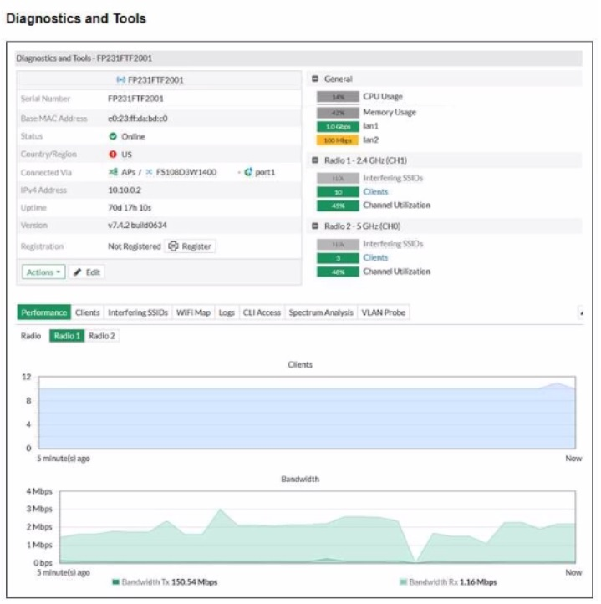The width and height of the screenshot is (601, 604).
Task: Click the AP device icon beside FP231FTF2001
Action: [x=120, y=80]
